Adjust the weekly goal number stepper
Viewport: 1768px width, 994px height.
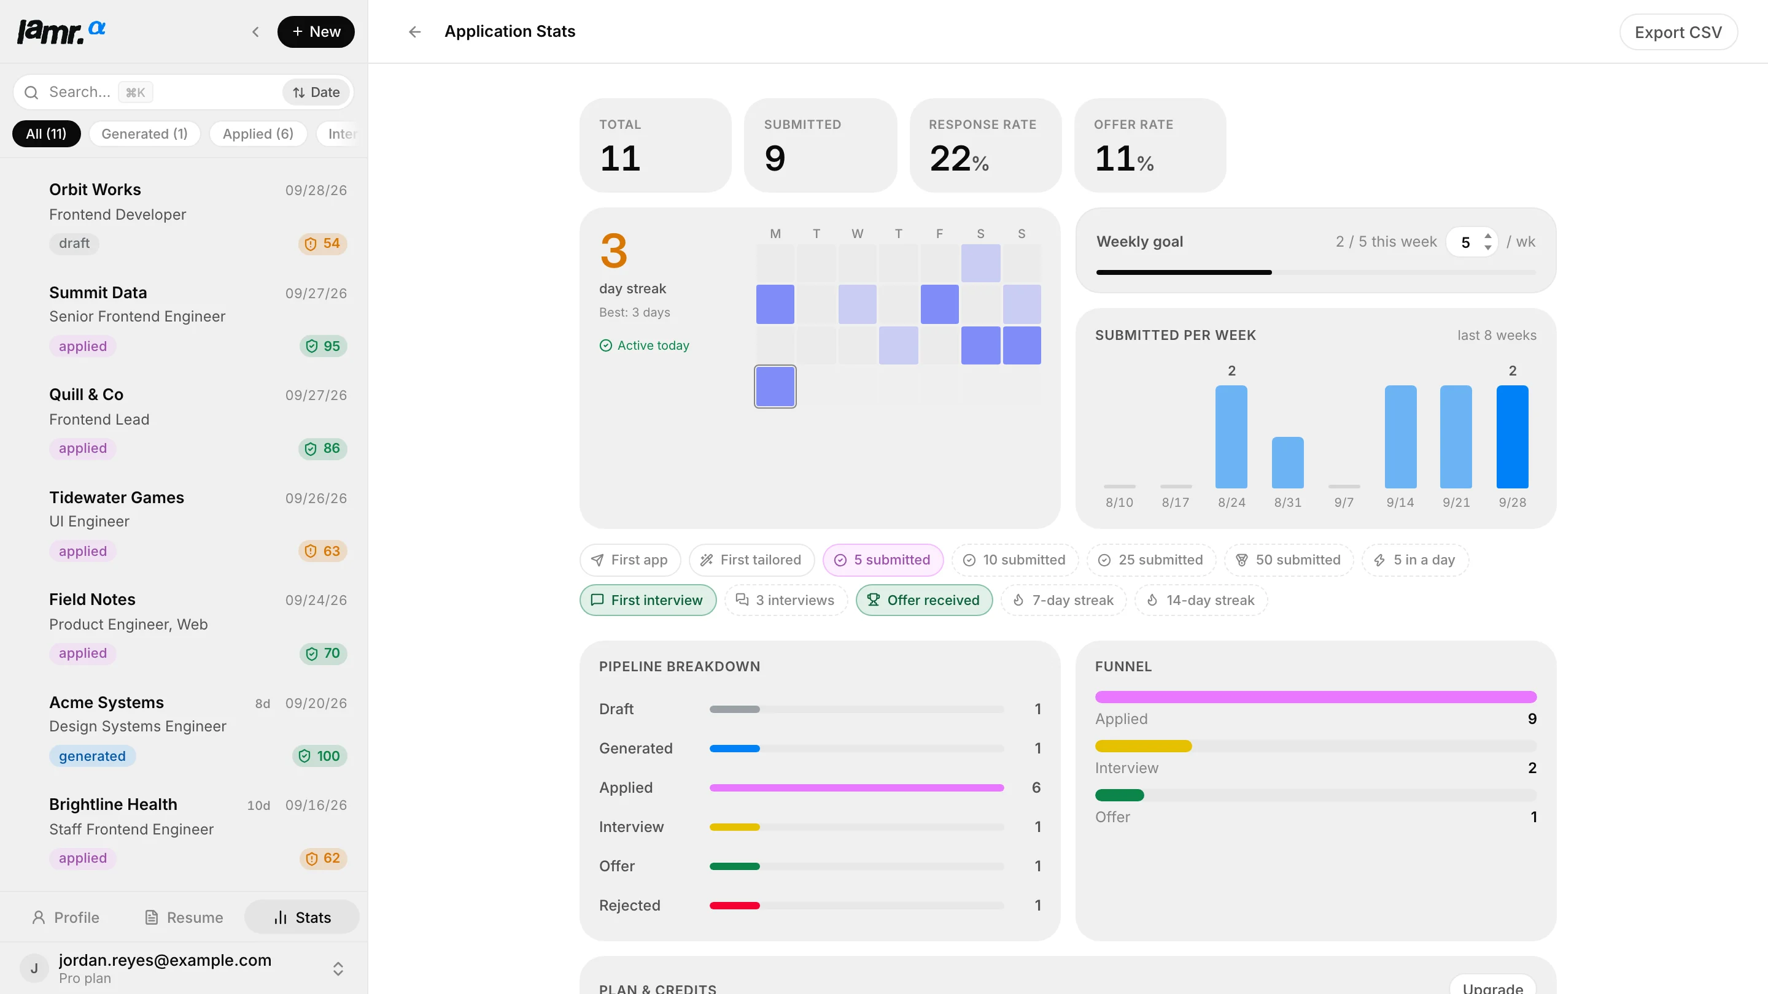1471,242
